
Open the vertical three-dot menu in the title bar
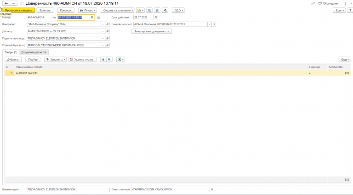pyautogui.click(x=346, y=3)
